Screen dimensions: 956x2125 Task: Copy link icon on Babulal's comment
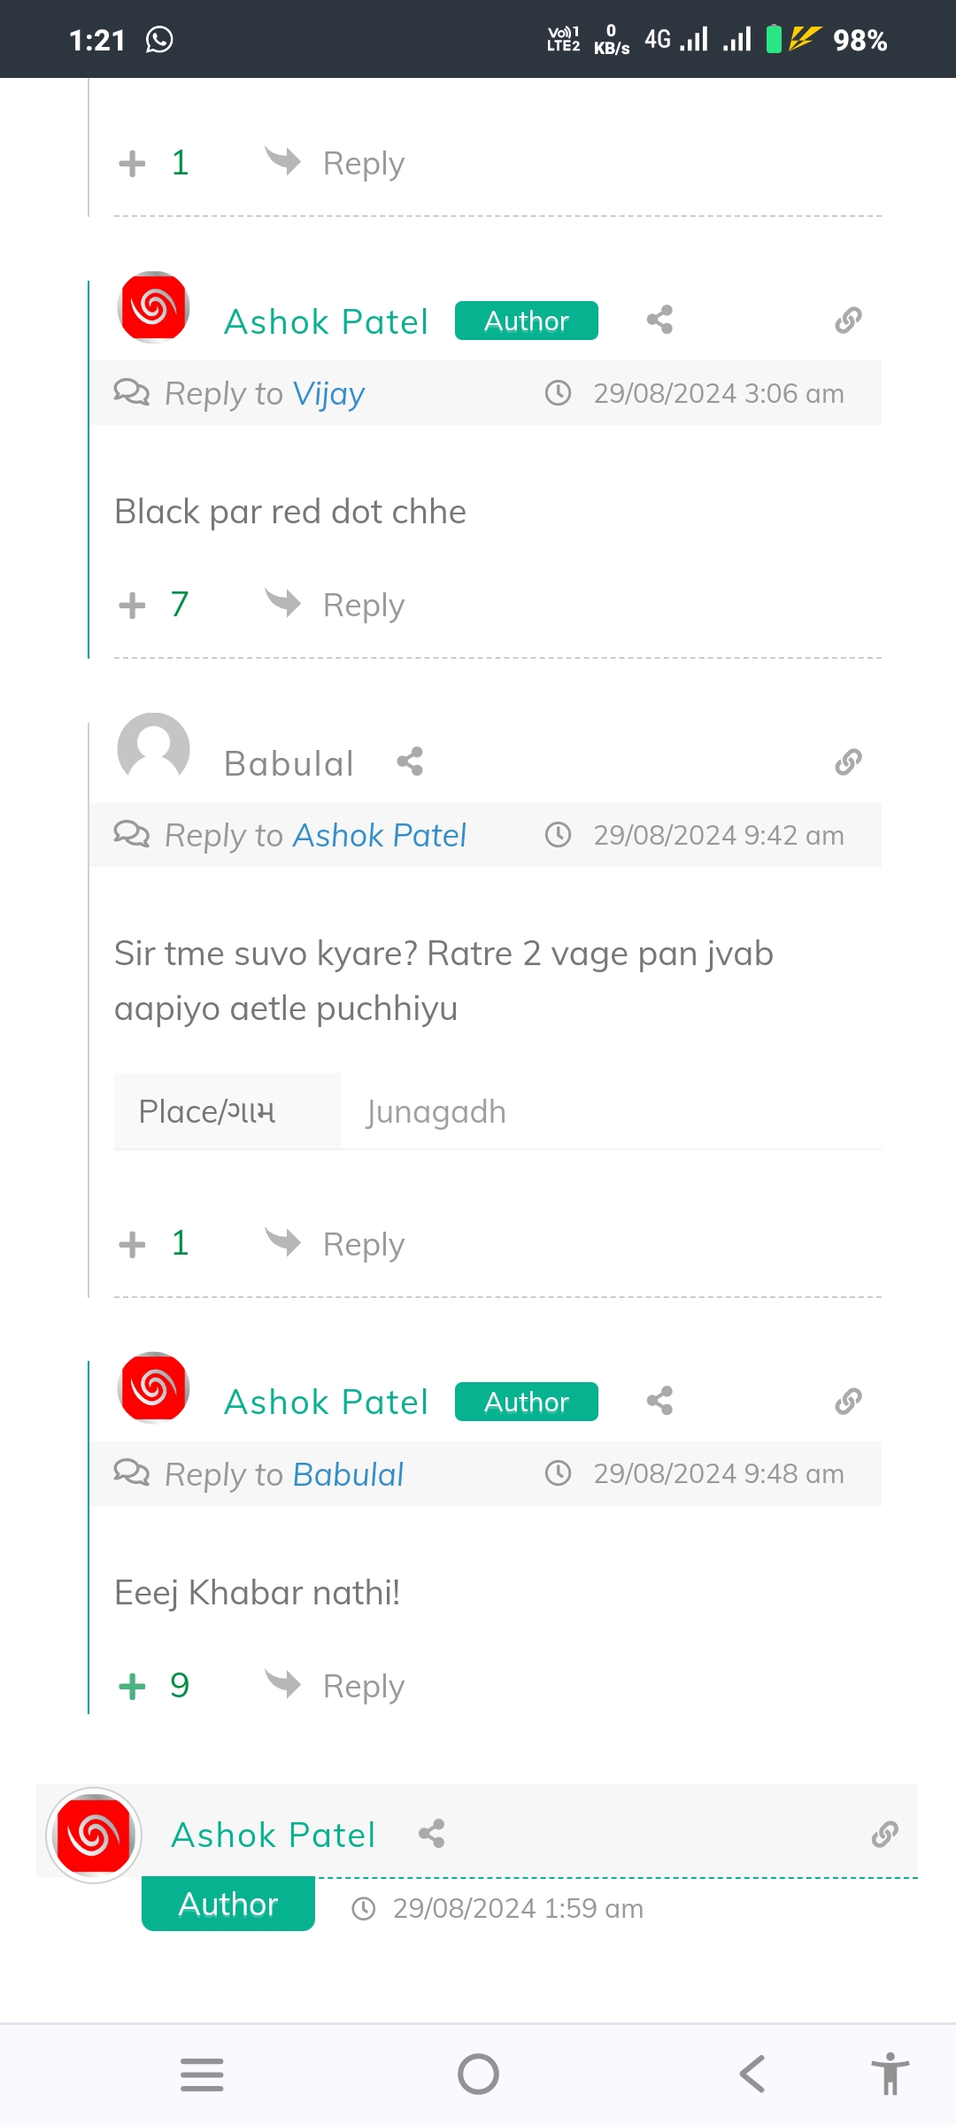pyautogui.click(x=848, y=761)
